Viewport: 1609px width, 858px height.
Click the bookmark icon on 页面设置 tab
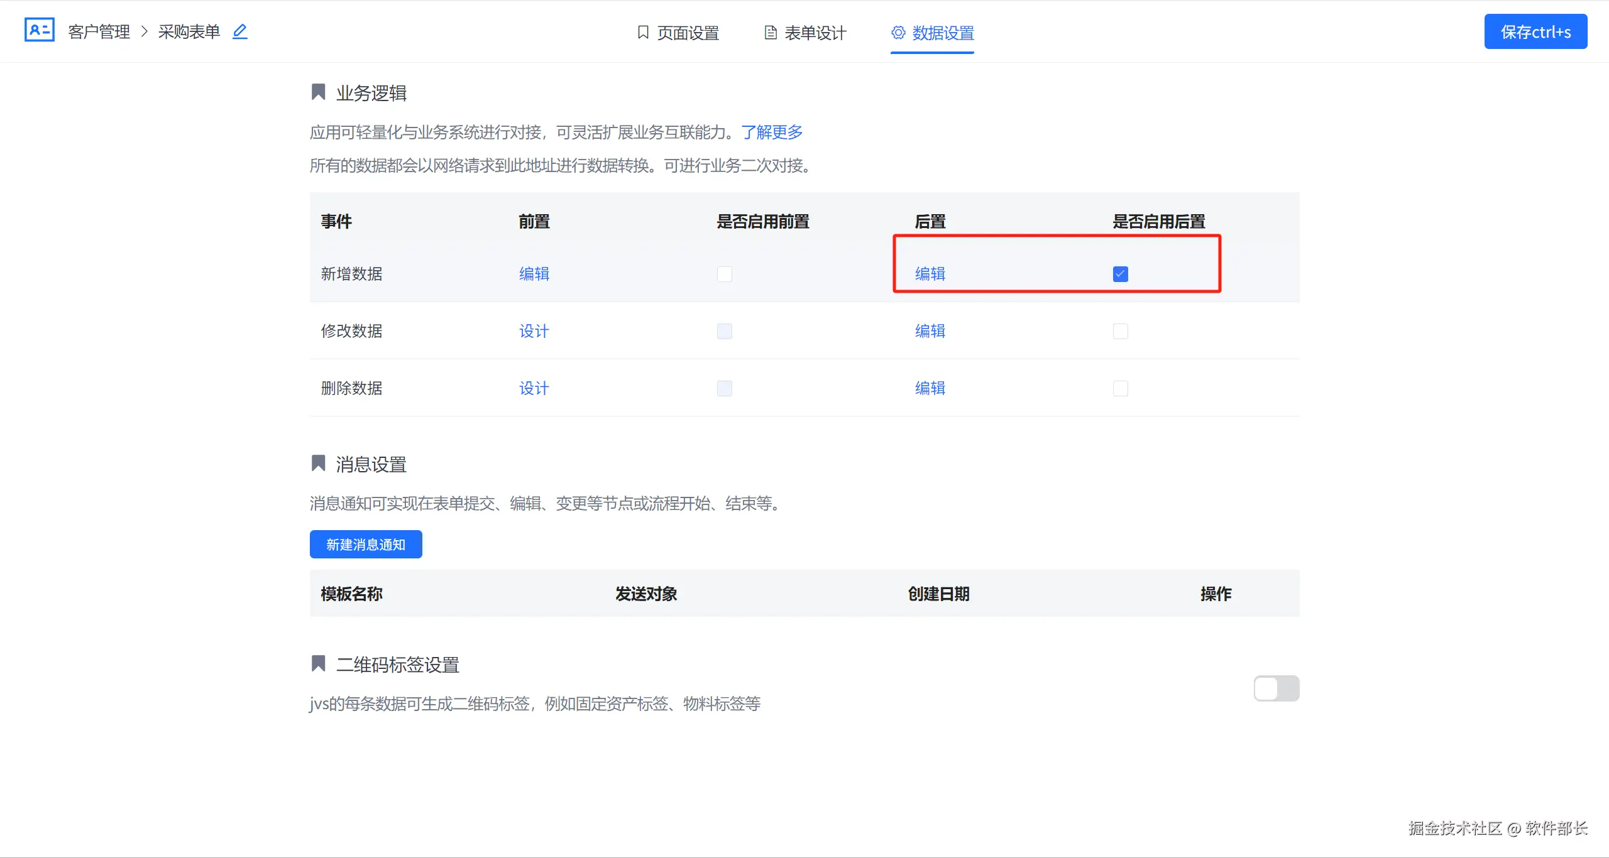643,32
